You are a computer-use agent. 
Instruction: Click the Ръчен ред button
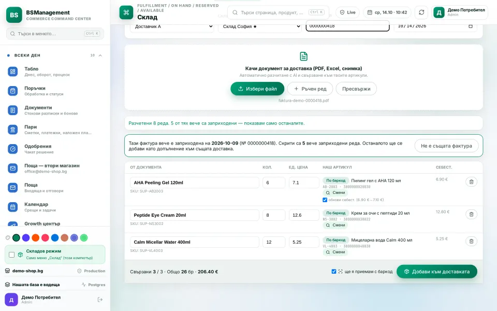click(310, 89)
